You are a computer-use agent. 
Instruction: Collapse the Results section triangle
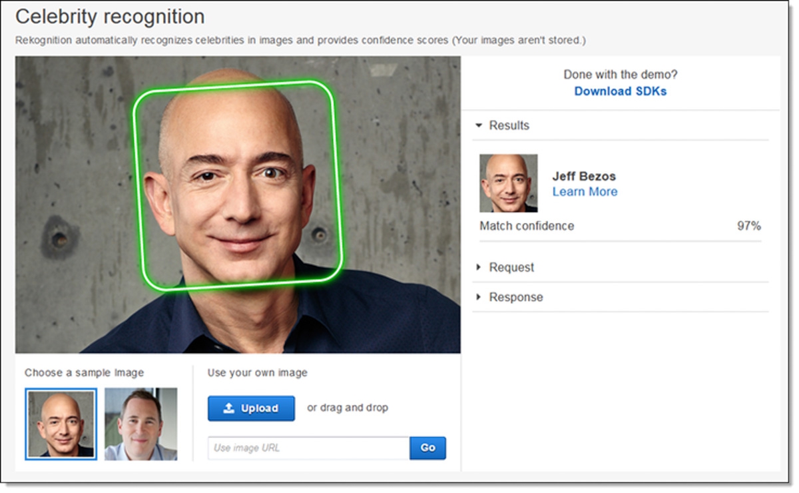coord(479,125)
